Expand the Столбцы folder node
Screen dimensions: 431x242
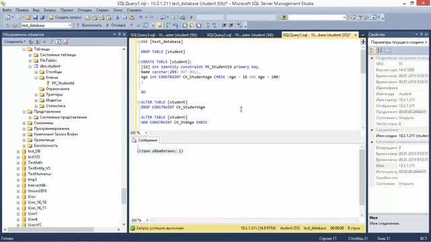click(36, 72)
